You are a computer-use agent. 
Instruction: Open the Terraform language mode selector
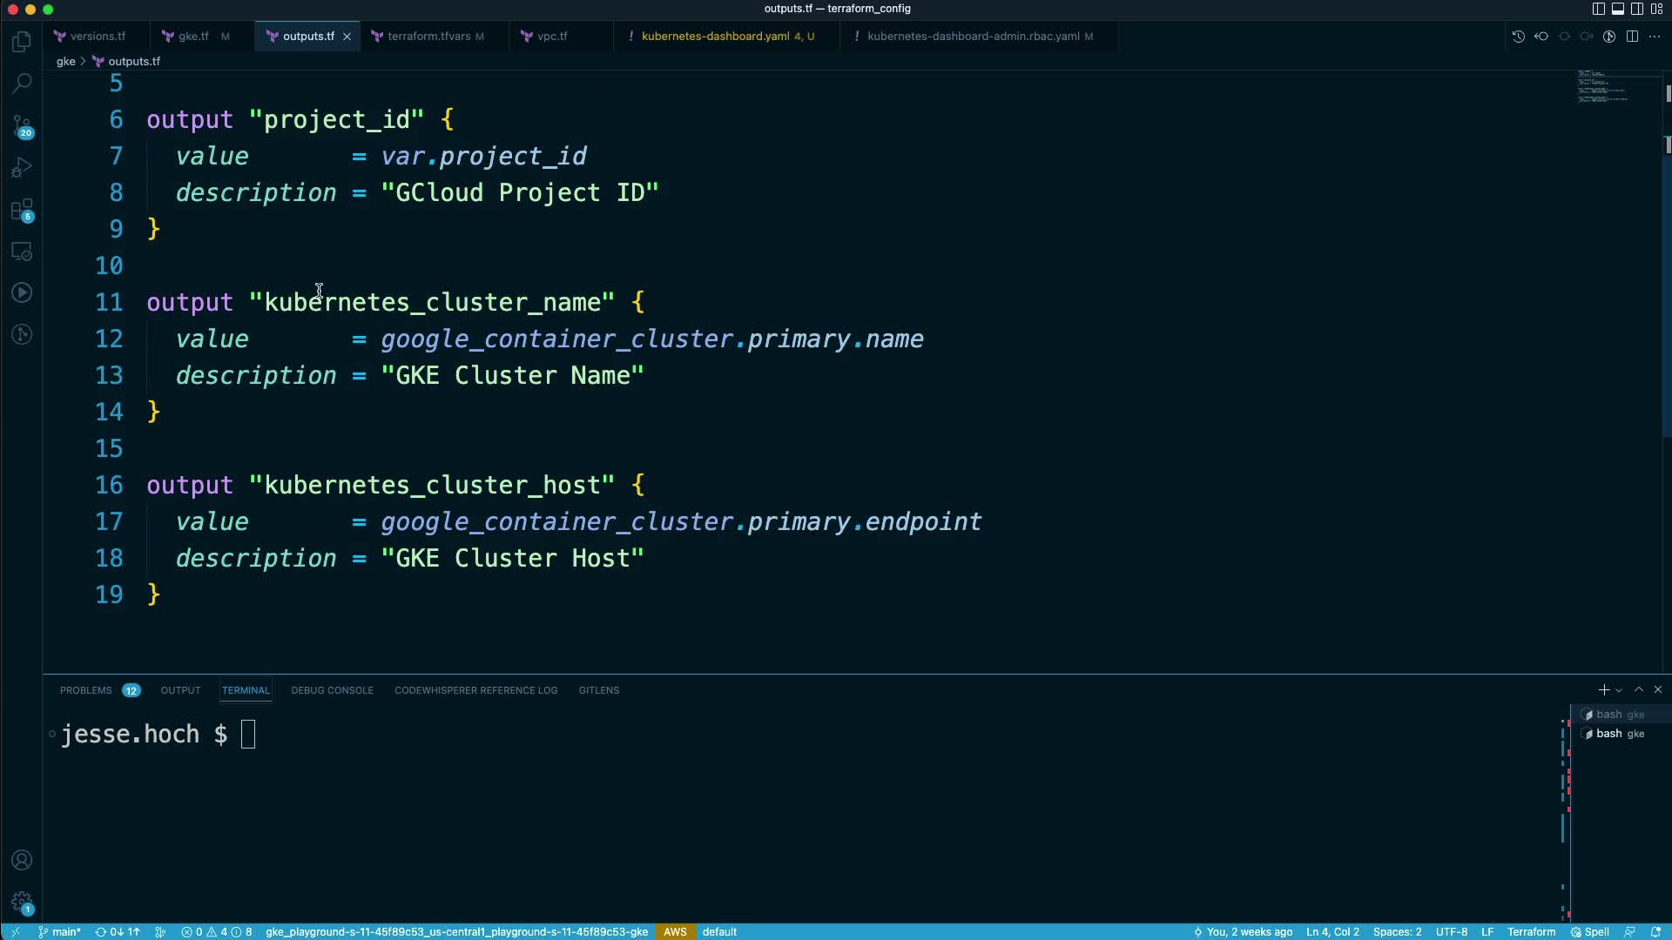click(1531, 931)
